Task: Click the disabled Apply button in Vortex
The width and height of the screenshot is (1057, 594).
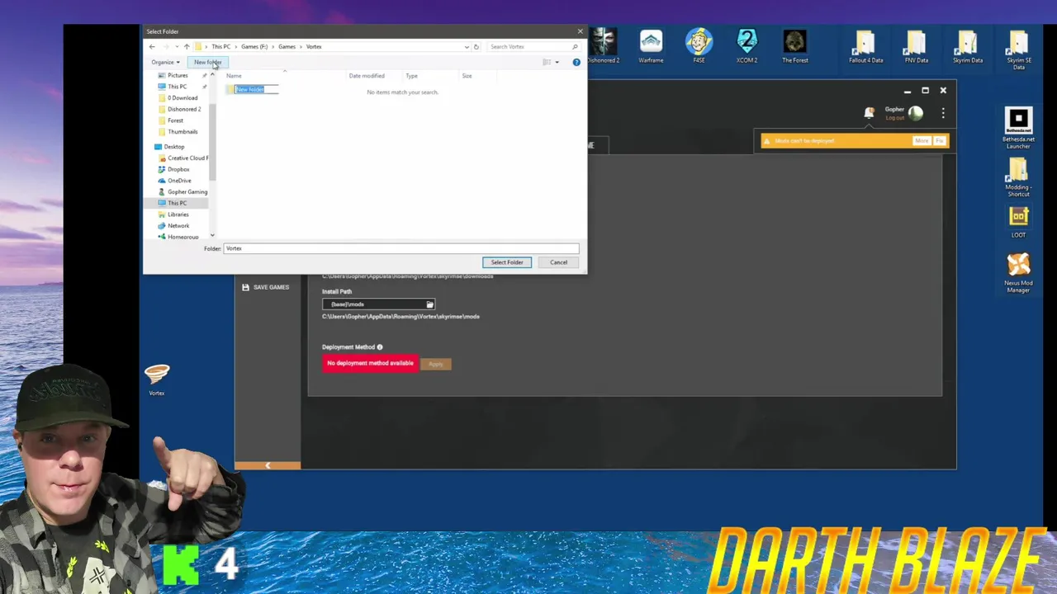Action: tap(435, 364)
